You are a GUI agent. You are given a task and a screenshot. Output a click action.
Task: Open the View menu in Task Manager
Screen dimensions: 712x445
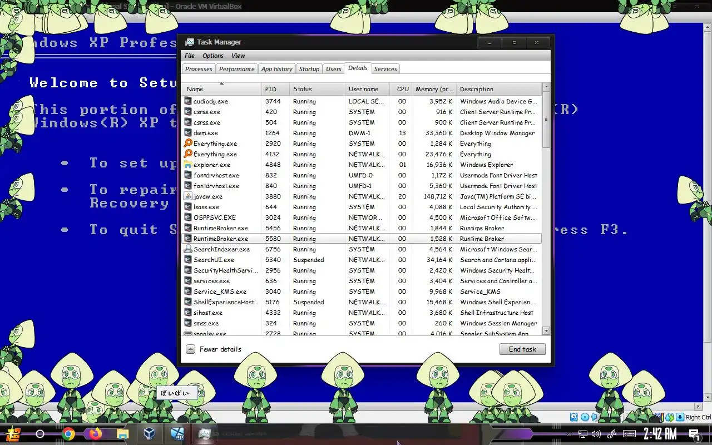238,56
